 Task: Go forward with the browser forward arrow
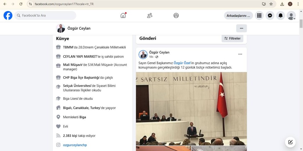click(x=13, y=4)
